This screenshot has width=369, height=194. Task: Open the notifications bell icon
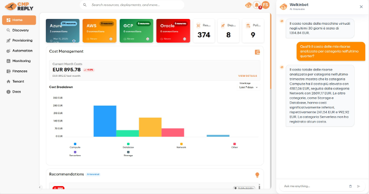click(x=257, y=5)
